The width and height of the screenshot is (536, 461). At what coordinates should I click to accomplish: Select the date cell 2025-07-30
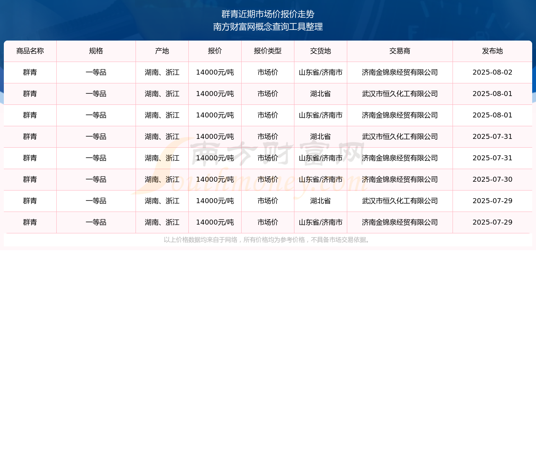(492, 179)
